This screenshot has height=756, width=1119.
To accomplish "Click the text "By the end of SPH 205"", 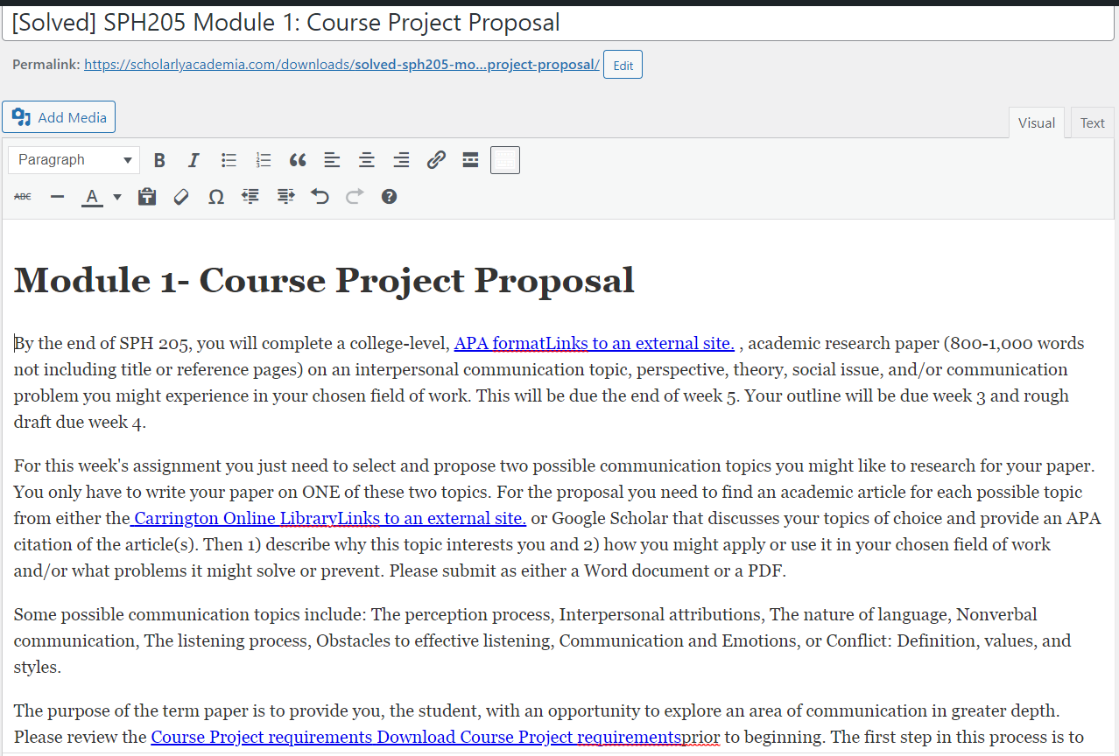I will 103,343.
